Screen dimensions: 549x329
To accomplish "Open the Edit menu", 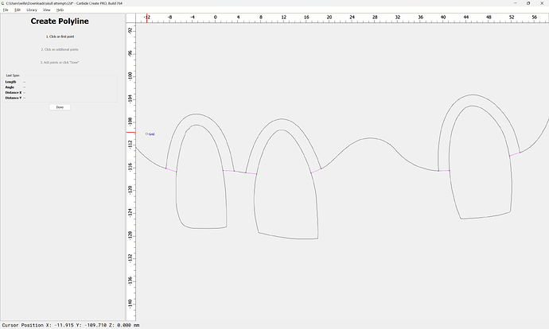I will click(x=16, y=10).
